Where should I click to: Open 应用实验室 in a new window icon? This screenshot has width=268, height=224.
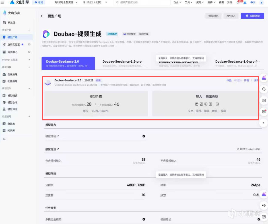pyautogui.click(x=29, y=44)
